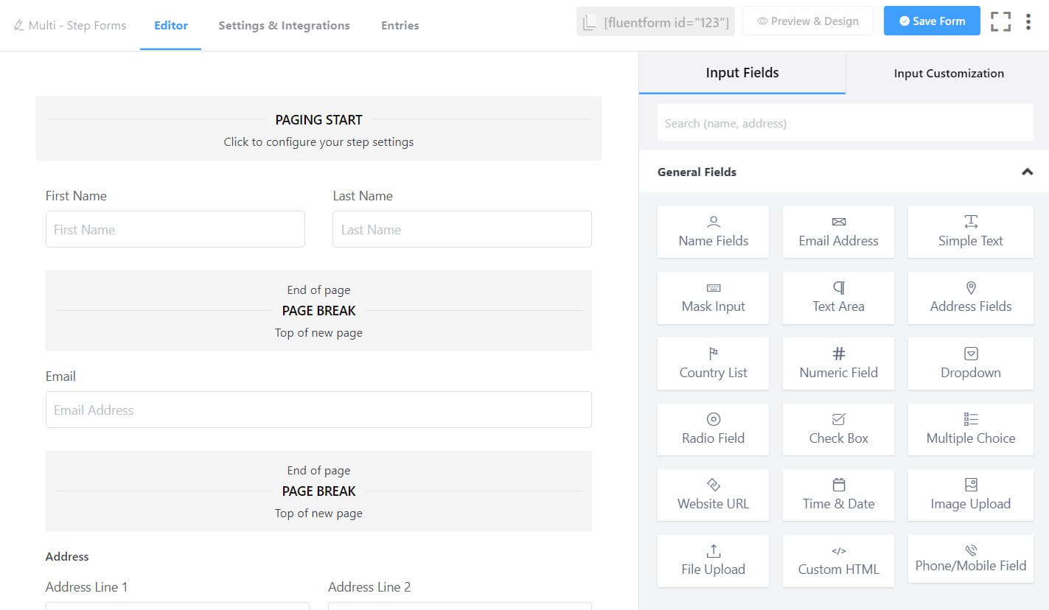Insert a Simple Text field
The width and height of the screenshot is (1049, 610).
pos(970,231)
